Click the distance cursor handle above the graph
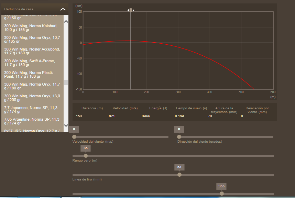The image size is (295, 198). [x=131, y=10]
